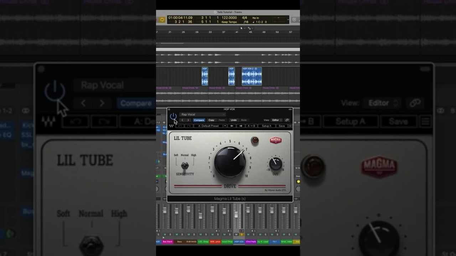Select the Chrd Pads track label
Screen dimensions: 456x256
pyautogui.click(x=251, y=242)
